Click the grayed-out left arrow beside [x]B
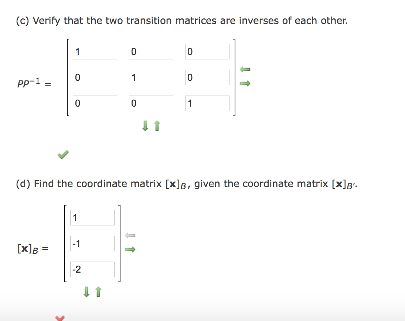Viewport: 405px width, 321px height. point(129,235)
